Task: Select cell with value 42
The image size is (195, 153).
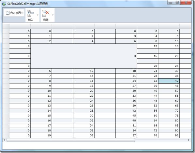Action: click(126, 111)
